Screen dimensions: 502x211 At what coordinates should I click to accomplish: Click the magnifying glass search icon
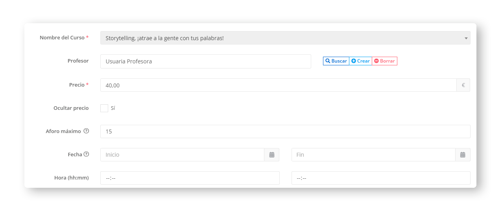pyautogui.click(x=328, y=61)
